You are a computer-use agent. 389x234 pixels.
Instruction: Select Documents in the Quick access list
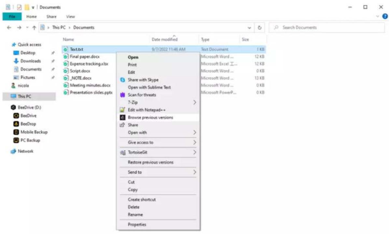31,69
